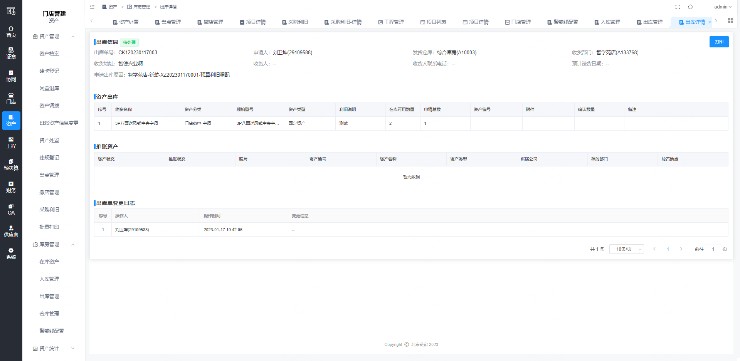Open the 供应商 supplier module icon
Screen dimensions: 740x361
tap(11, 228)
